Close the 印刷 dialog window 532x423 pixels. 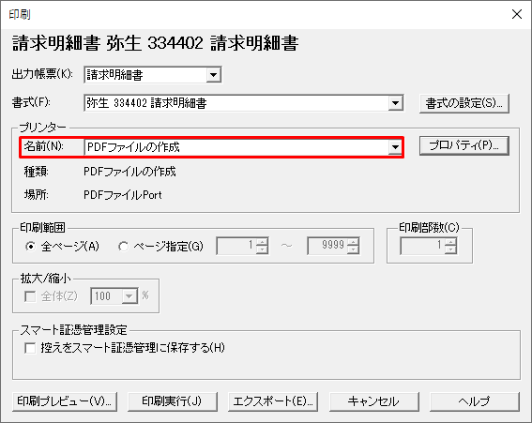pyautogui.click(x=517, y=14)
